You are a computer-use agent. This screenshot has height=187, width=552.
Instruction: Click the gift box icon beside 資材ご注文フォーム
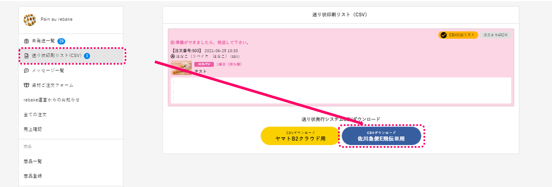[x=27, y=85]
